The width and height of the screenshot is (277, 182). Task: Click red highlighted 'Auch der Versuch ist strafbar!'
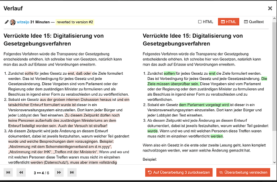tap(83, 126)
